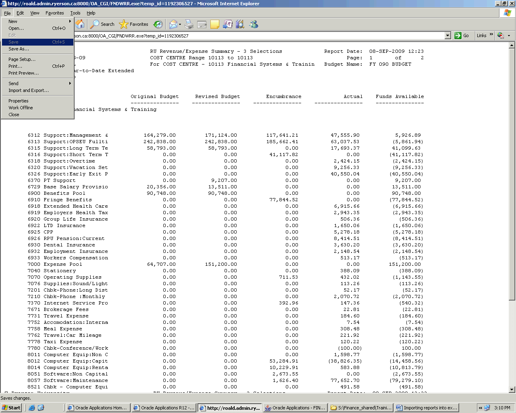Click the Windows Start button

pyautogui.click(x=11, y=408)
